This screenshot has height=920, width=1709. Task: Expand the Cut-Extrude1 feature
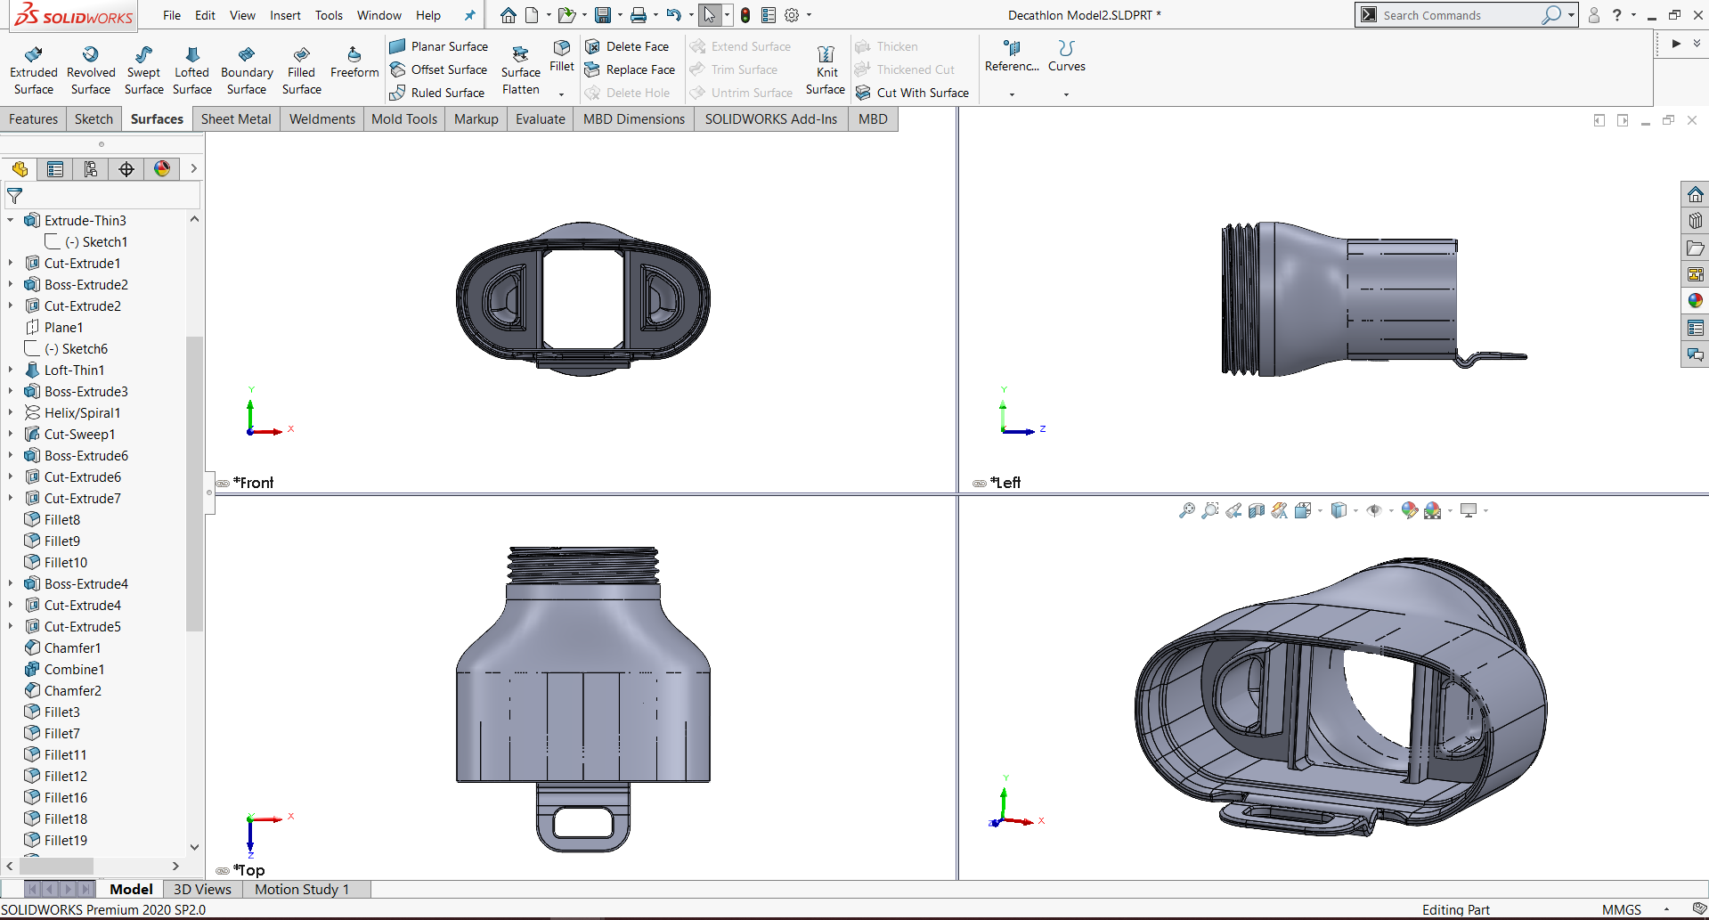coord(11,263)
